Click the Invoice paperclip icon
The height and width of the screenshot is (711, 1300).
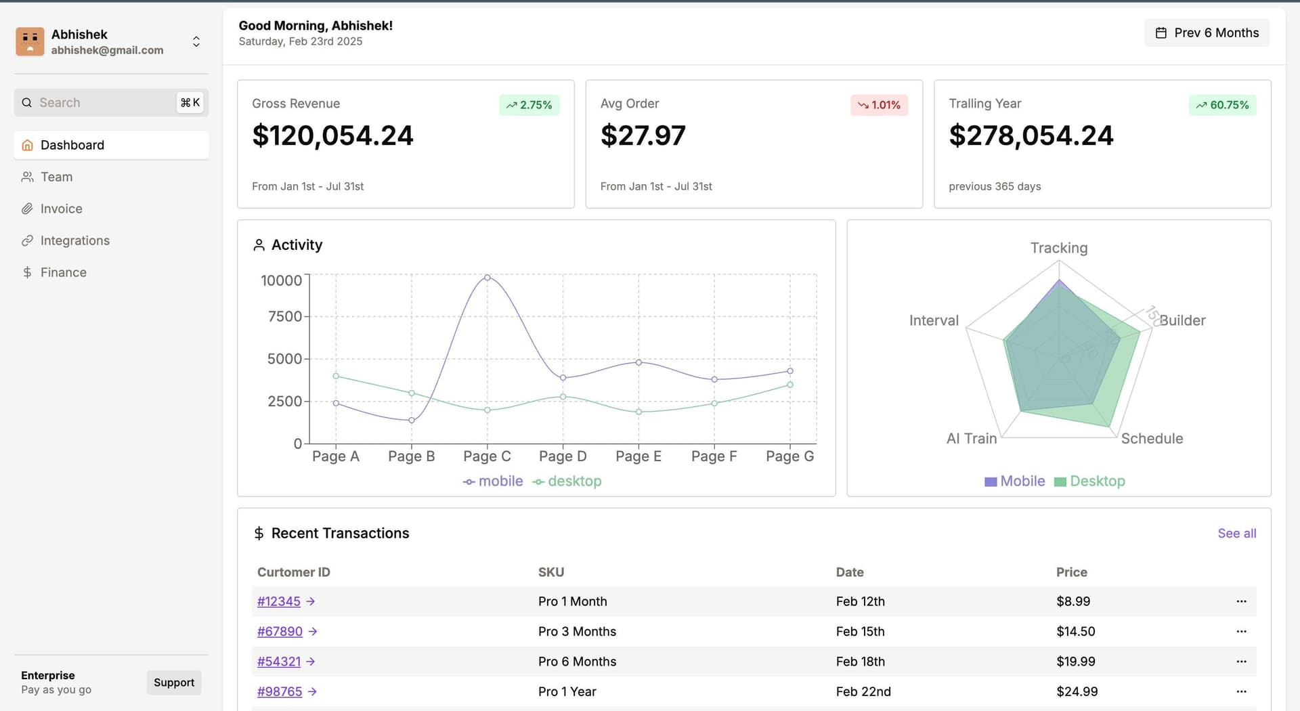(27, 209)
